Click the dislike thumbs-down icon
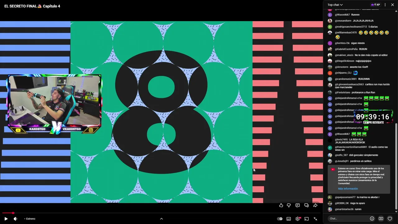The image size is (398, 224). pos(289,205)
